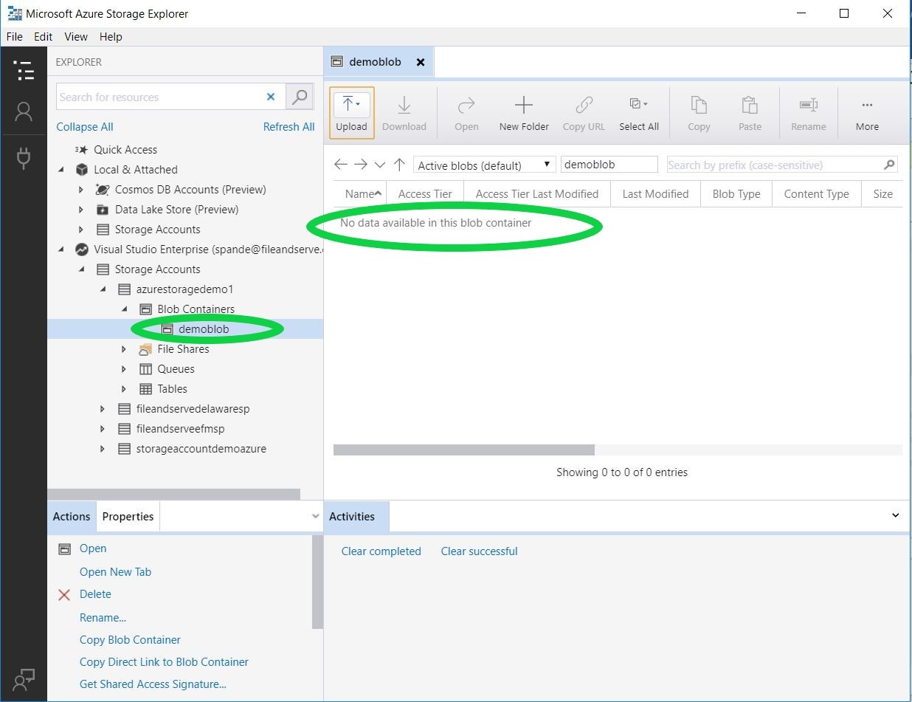
Task: Go forward with right arrow
Action: [x=360, y=165]
